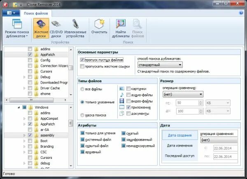
Task: Select Дата создания tab
Action: coord(180,135)
